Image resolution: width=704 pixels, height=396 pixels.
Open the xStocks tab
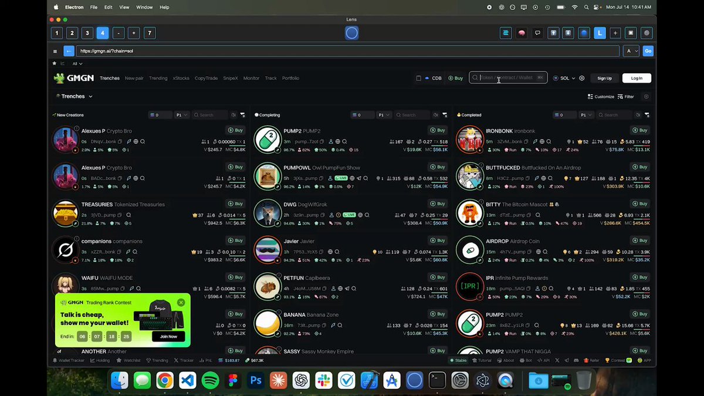click(x=181, y=78)
